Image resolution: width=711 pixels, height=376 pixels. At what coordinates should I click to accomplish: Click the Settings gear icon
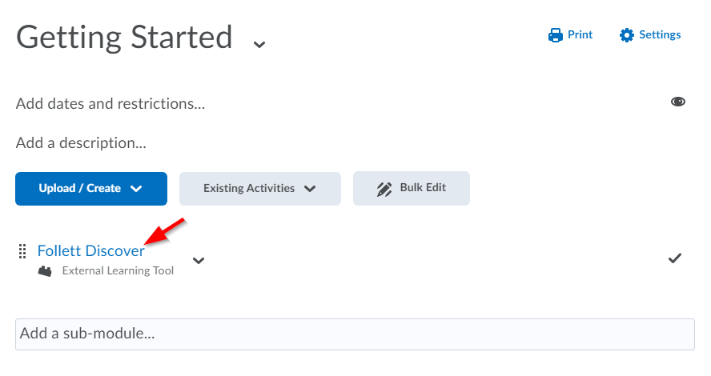point(627,35)
